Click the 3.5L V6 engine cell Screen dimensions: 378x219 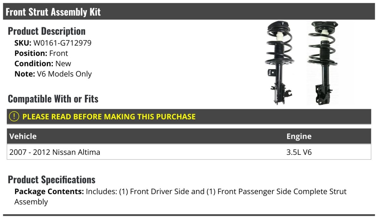pos(299,152)
